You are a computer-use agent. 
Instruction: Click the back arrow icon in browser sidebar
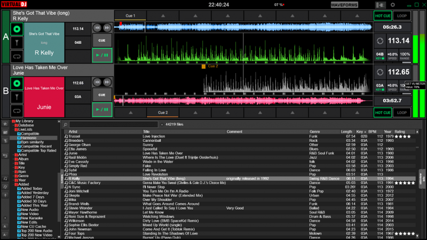[x=5, y=156]
